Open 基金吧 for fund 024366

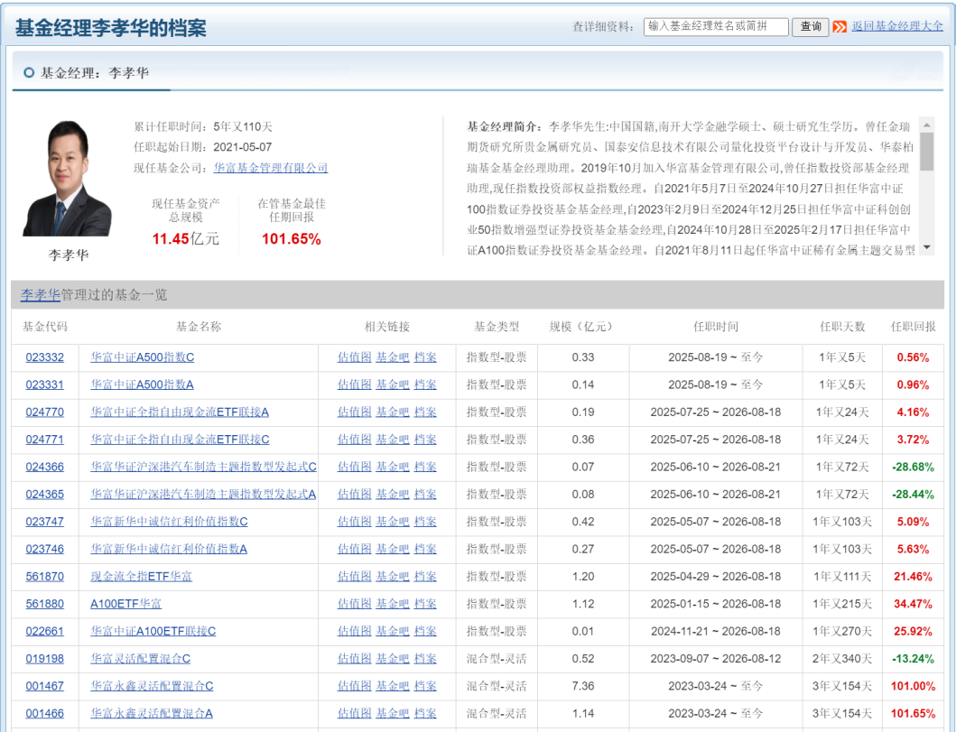[x=393, y=467]
